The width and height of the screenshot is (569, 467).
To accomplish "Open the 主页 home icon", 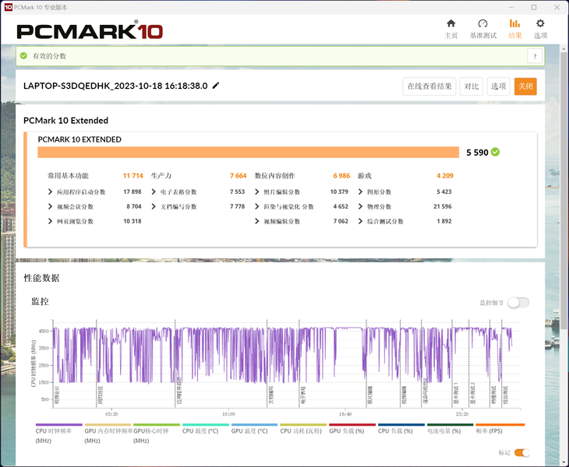I will pos(451,24).
